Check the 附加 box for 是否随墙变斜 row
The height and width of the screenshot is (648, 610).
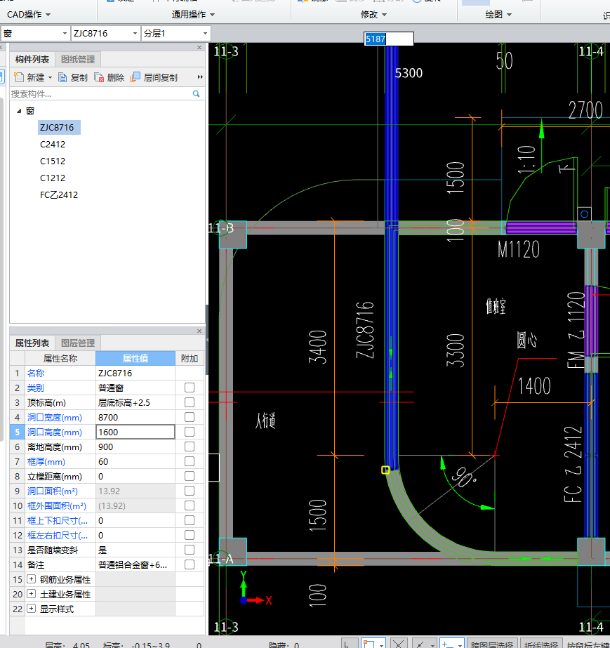(190, 550)
